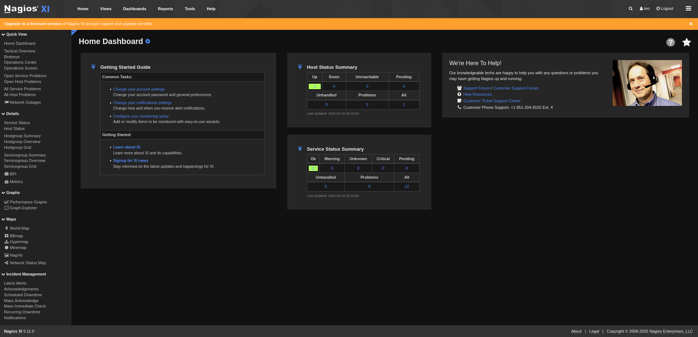Click Change your notifications settings link
This screenshot has height=337, width=698.
[x=142, y=103]
